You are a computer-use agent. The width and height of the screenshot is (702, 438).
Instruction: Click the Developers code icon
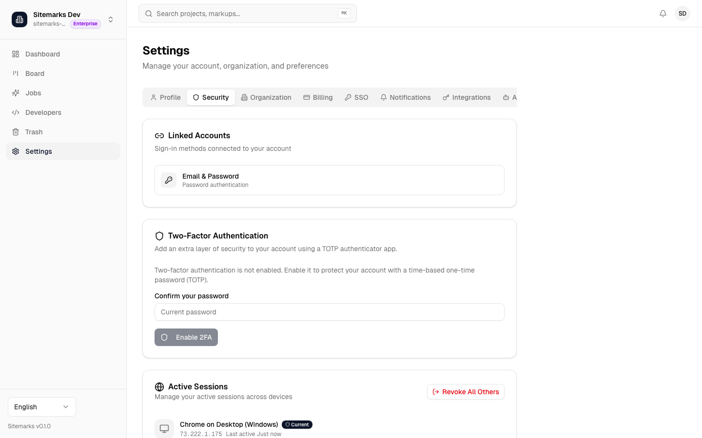pyautogui.click(x=15, y=112)
